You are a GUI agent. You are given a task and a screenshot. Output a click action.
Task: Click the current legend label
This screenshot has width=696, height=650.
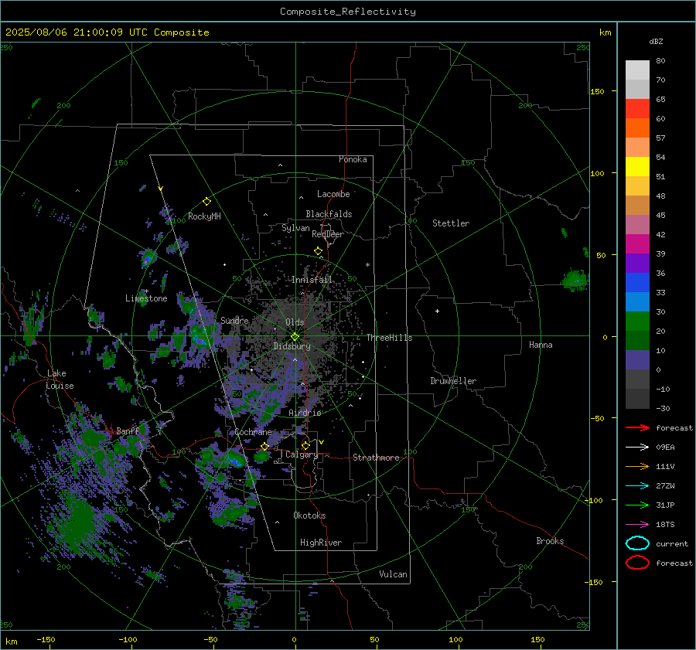point(672,543)
